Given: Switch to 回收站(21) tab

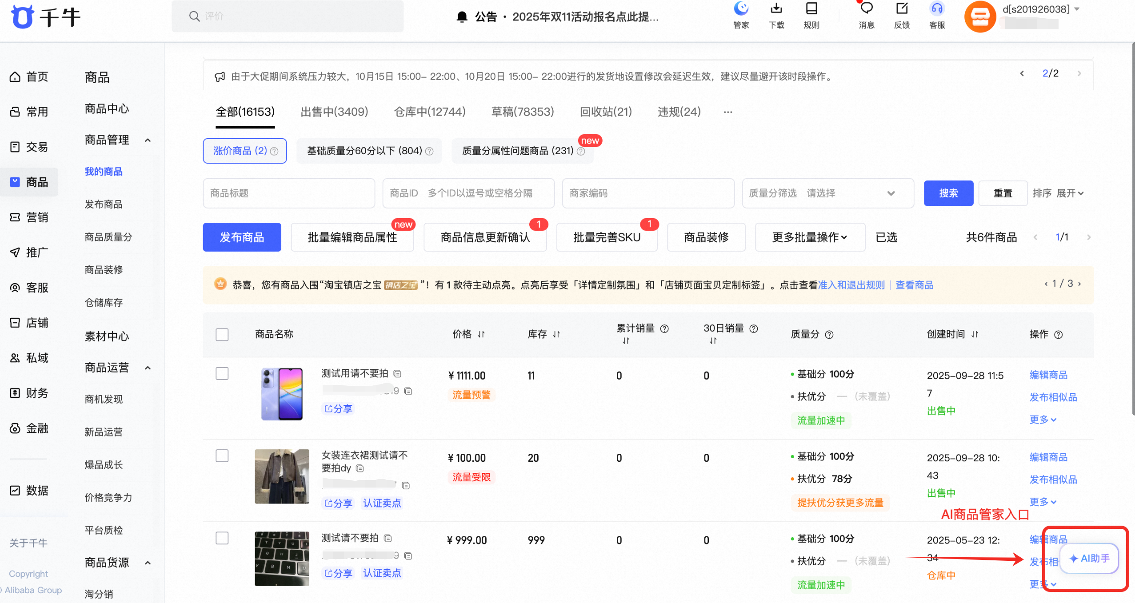Looking at the screenshot, I should click(x=606, y=111).
